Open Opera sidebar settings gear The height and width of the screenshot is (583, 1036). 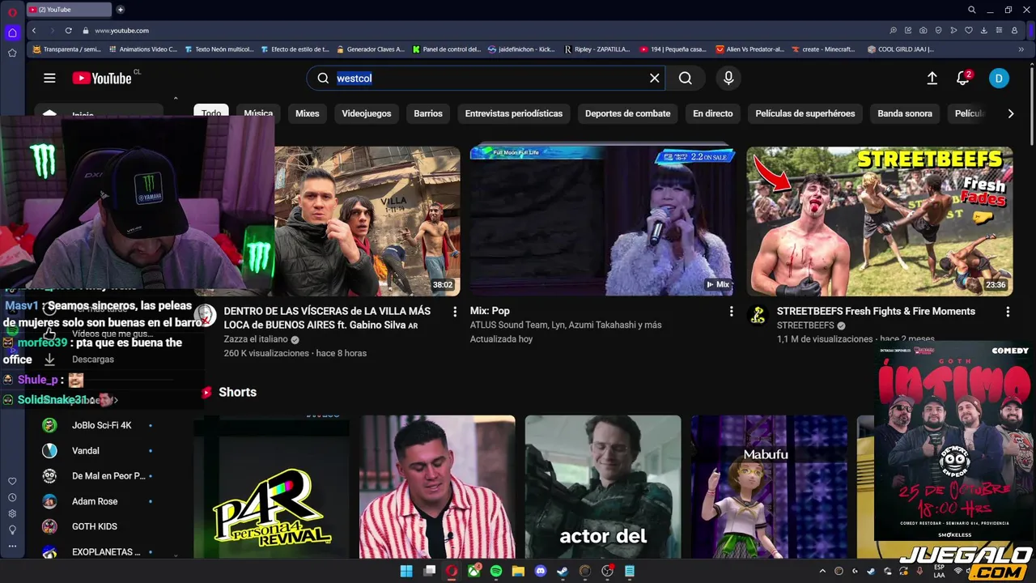click(x=12, y=514)
